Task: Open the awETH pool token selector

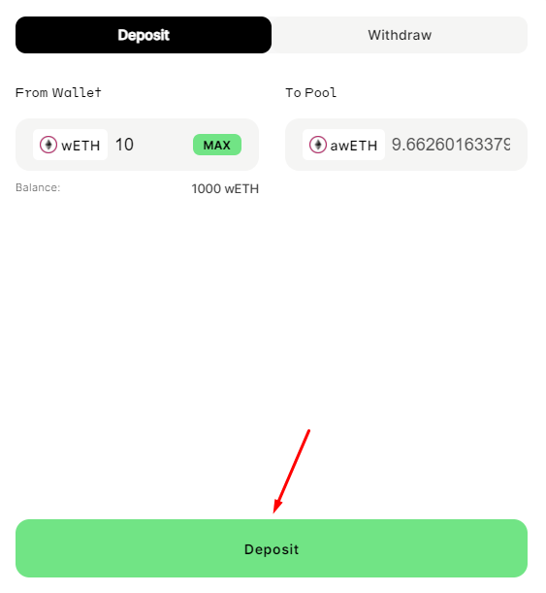Action: (x=343, y=145)
